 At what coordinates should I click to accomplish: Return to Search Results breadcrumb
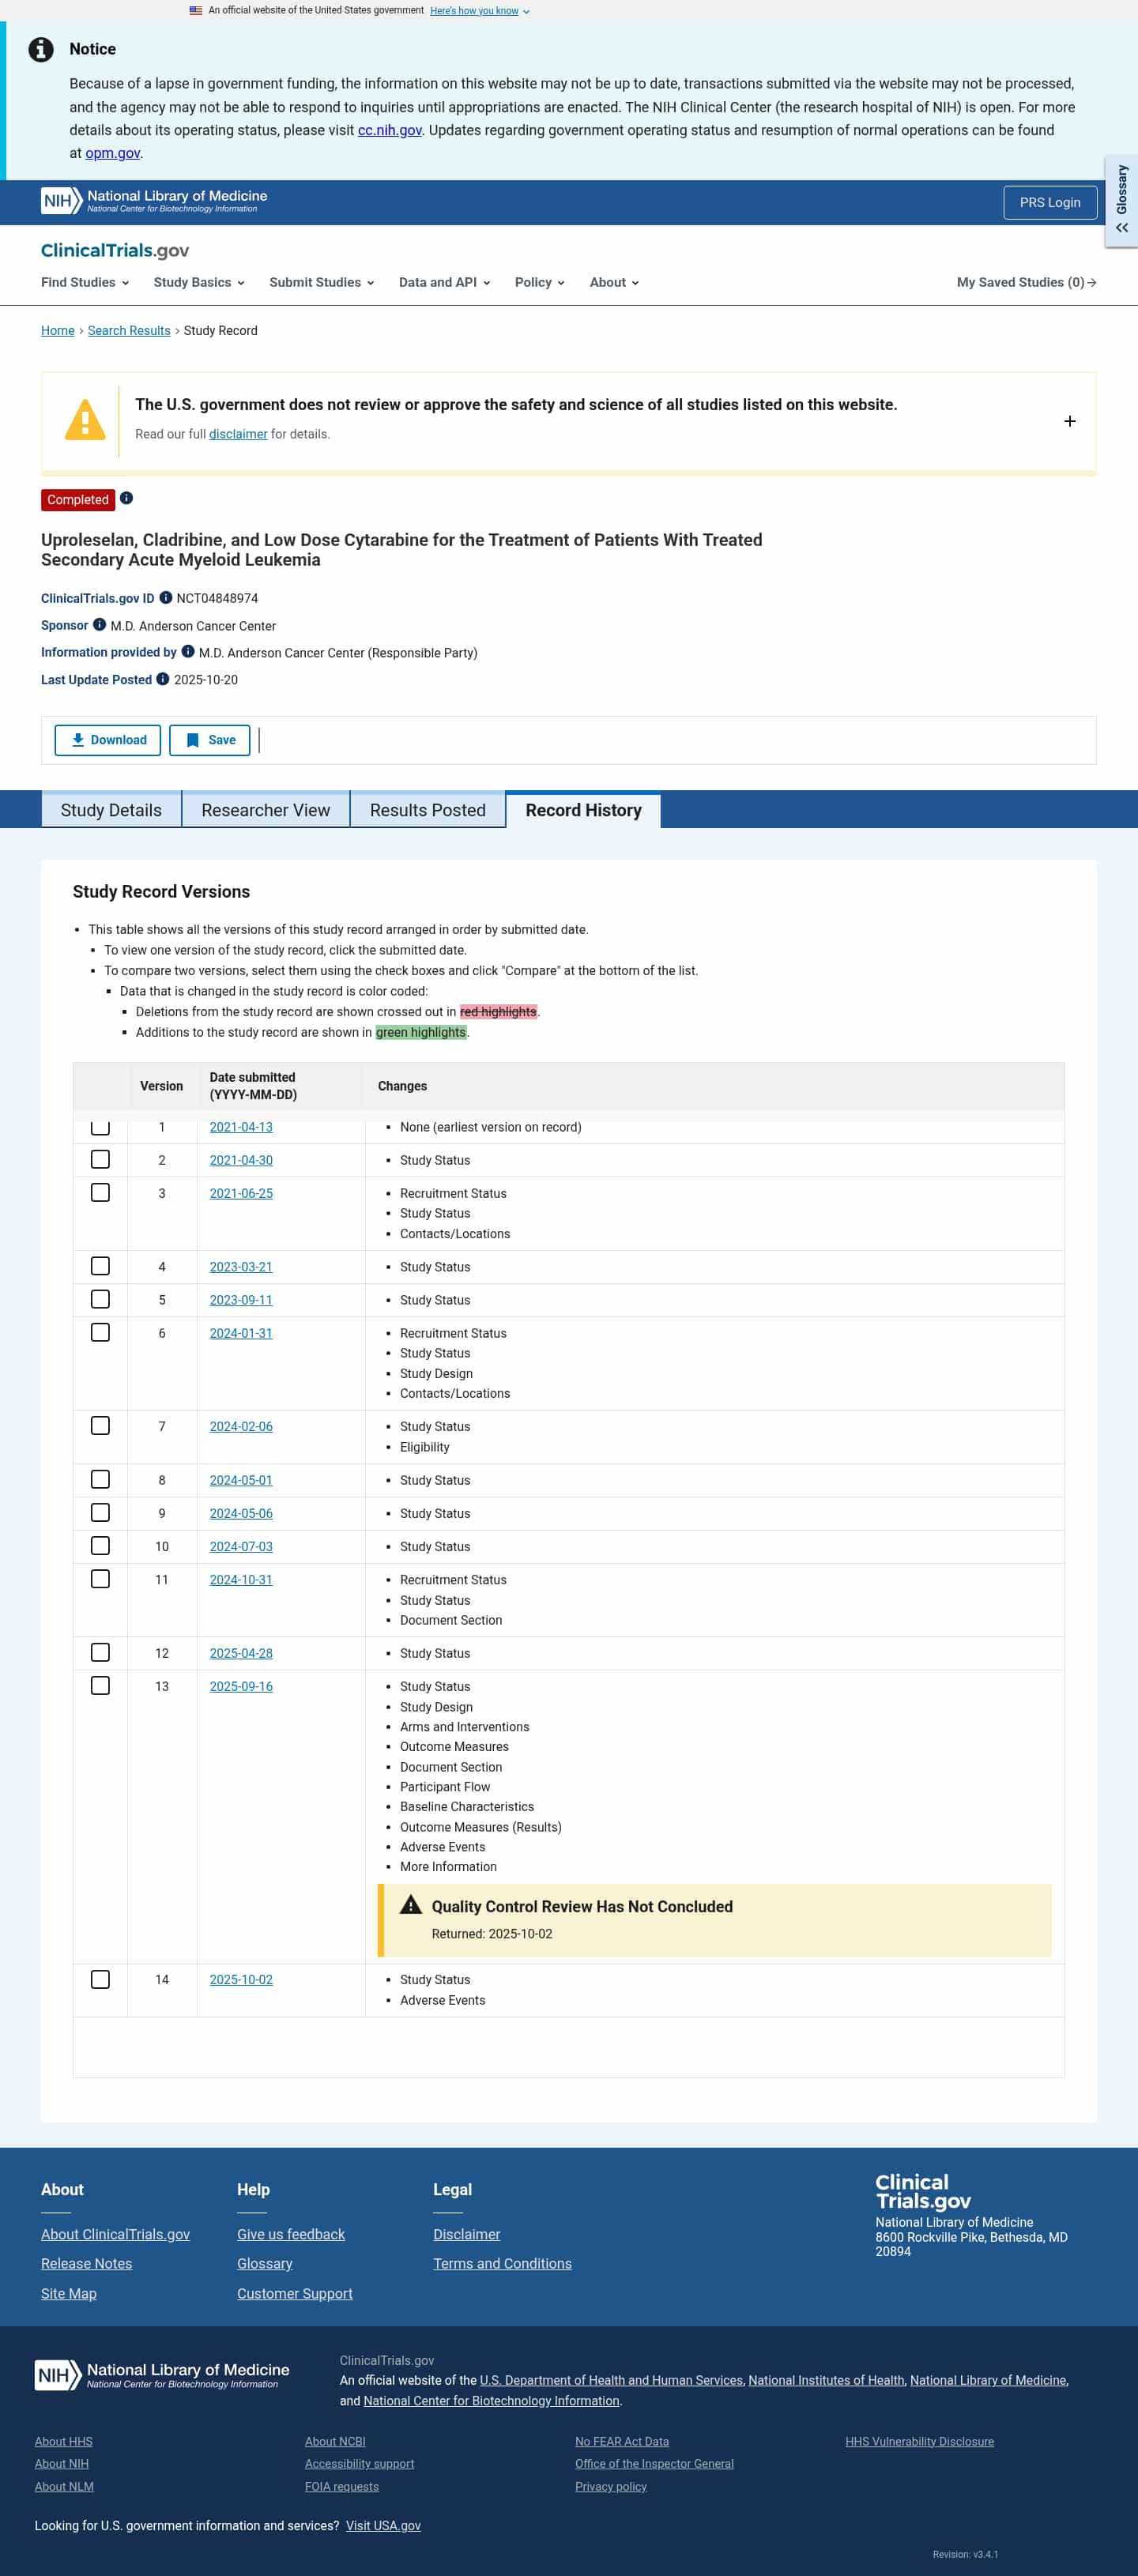[129, 331]
